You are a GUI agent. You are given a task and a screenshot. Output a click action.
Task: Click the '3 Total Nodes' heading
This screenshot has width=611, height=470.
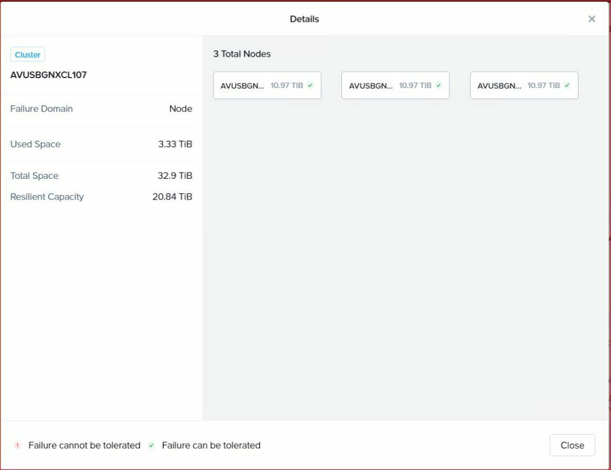click(242, 54)
